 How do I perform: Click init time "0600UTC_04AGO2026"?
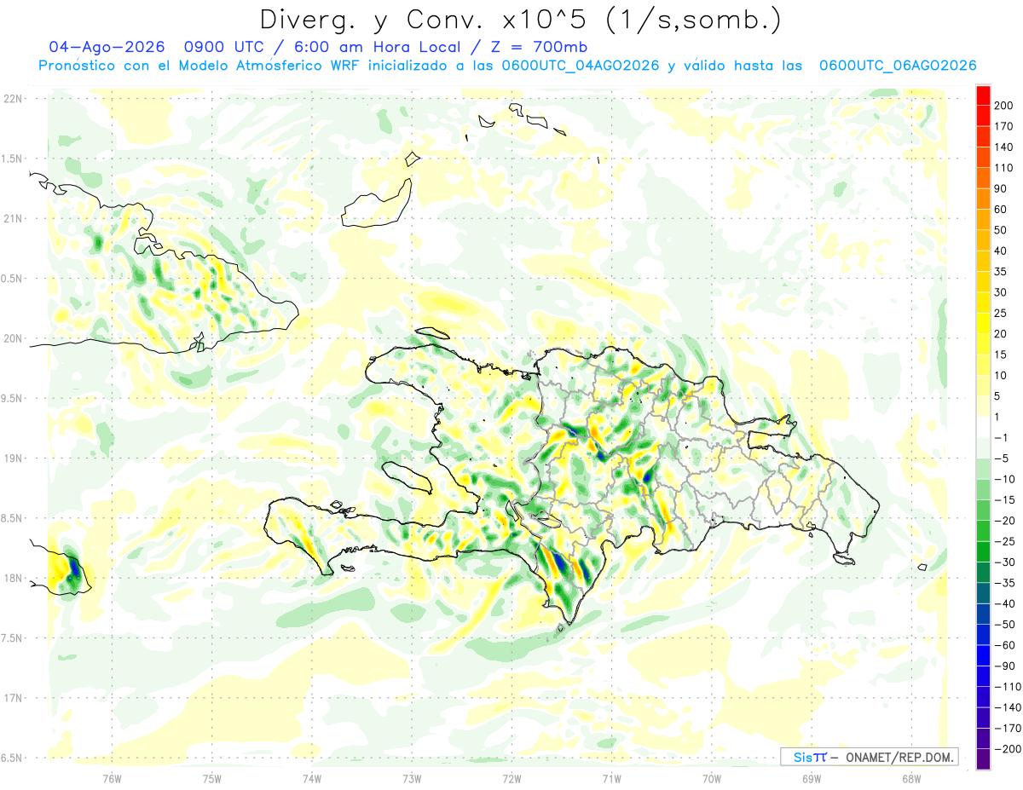coord(581,66)
